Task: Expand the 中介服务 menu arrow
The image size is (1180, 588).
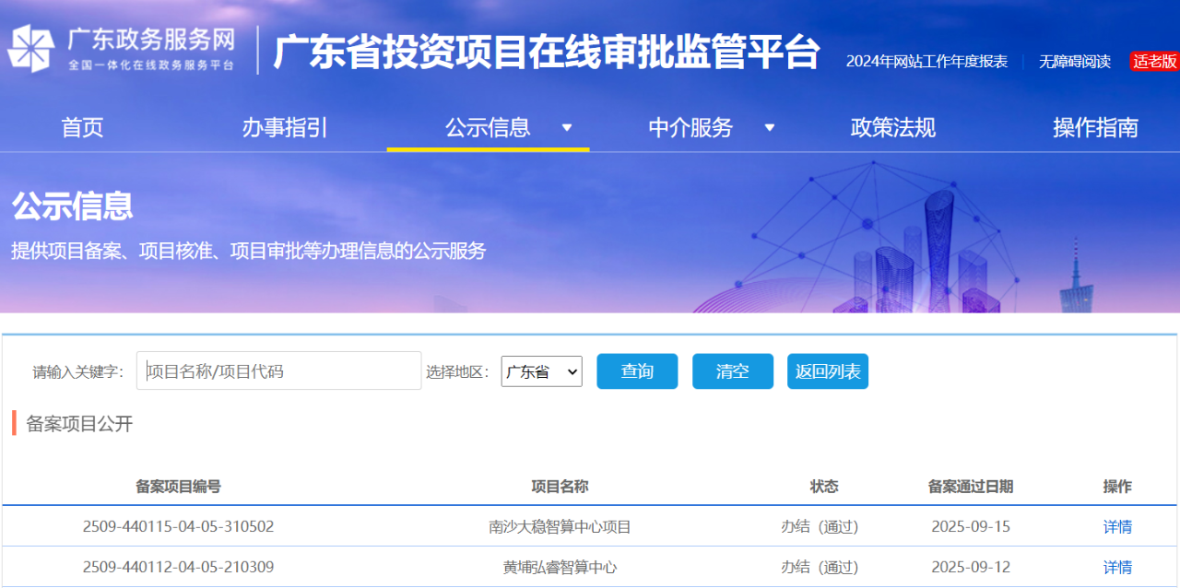Action: pos(770,128)
